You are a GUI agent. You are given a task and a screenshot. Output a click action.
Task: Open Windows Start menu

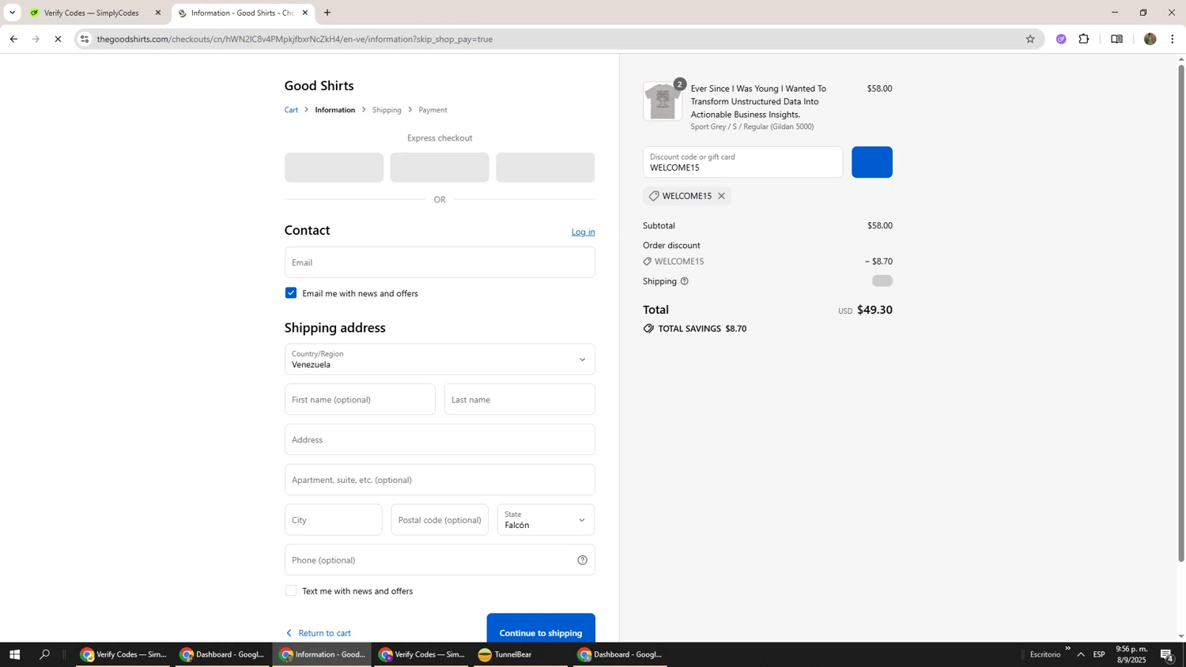pyautogui.click(x=13, y=654)
